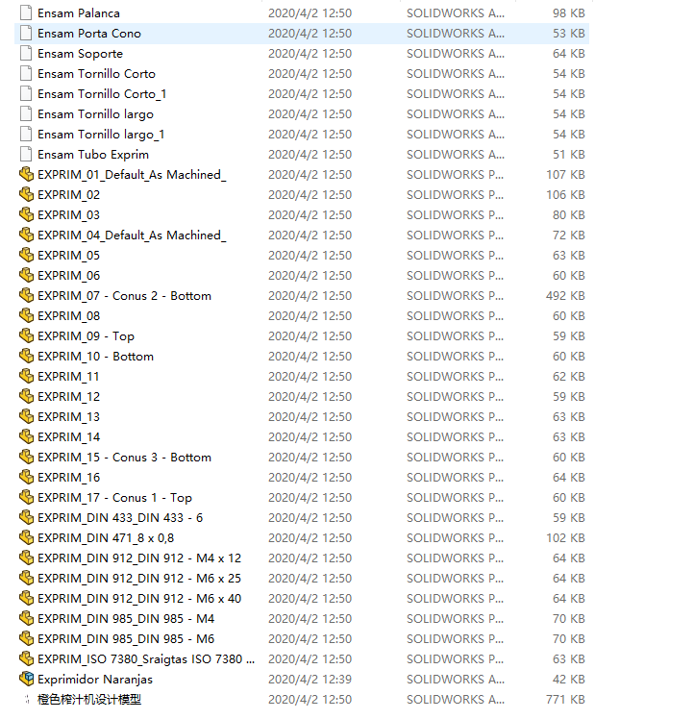Click the 107 KB size value

pos(565,175)
